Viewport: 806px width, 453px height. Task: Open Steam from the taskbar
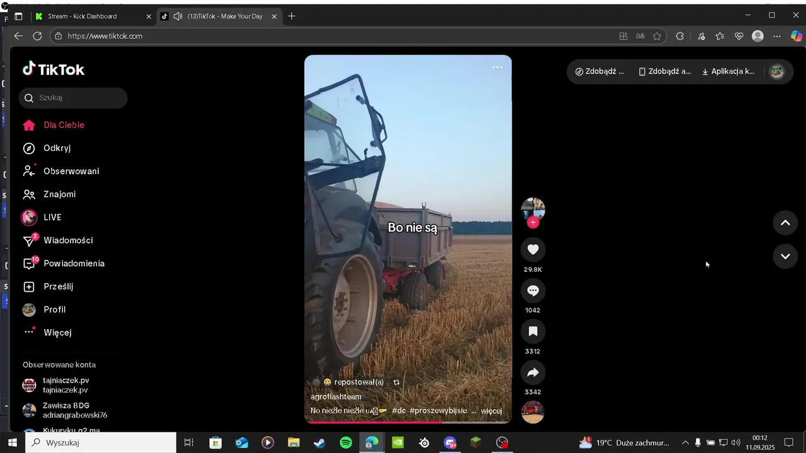319,443
